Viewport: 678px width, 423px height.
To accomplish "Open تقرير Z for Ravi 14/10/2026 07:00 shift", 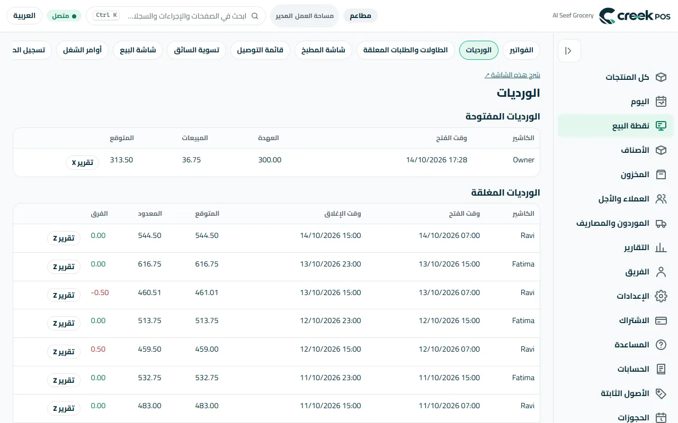I will click(x=64, y=238).
